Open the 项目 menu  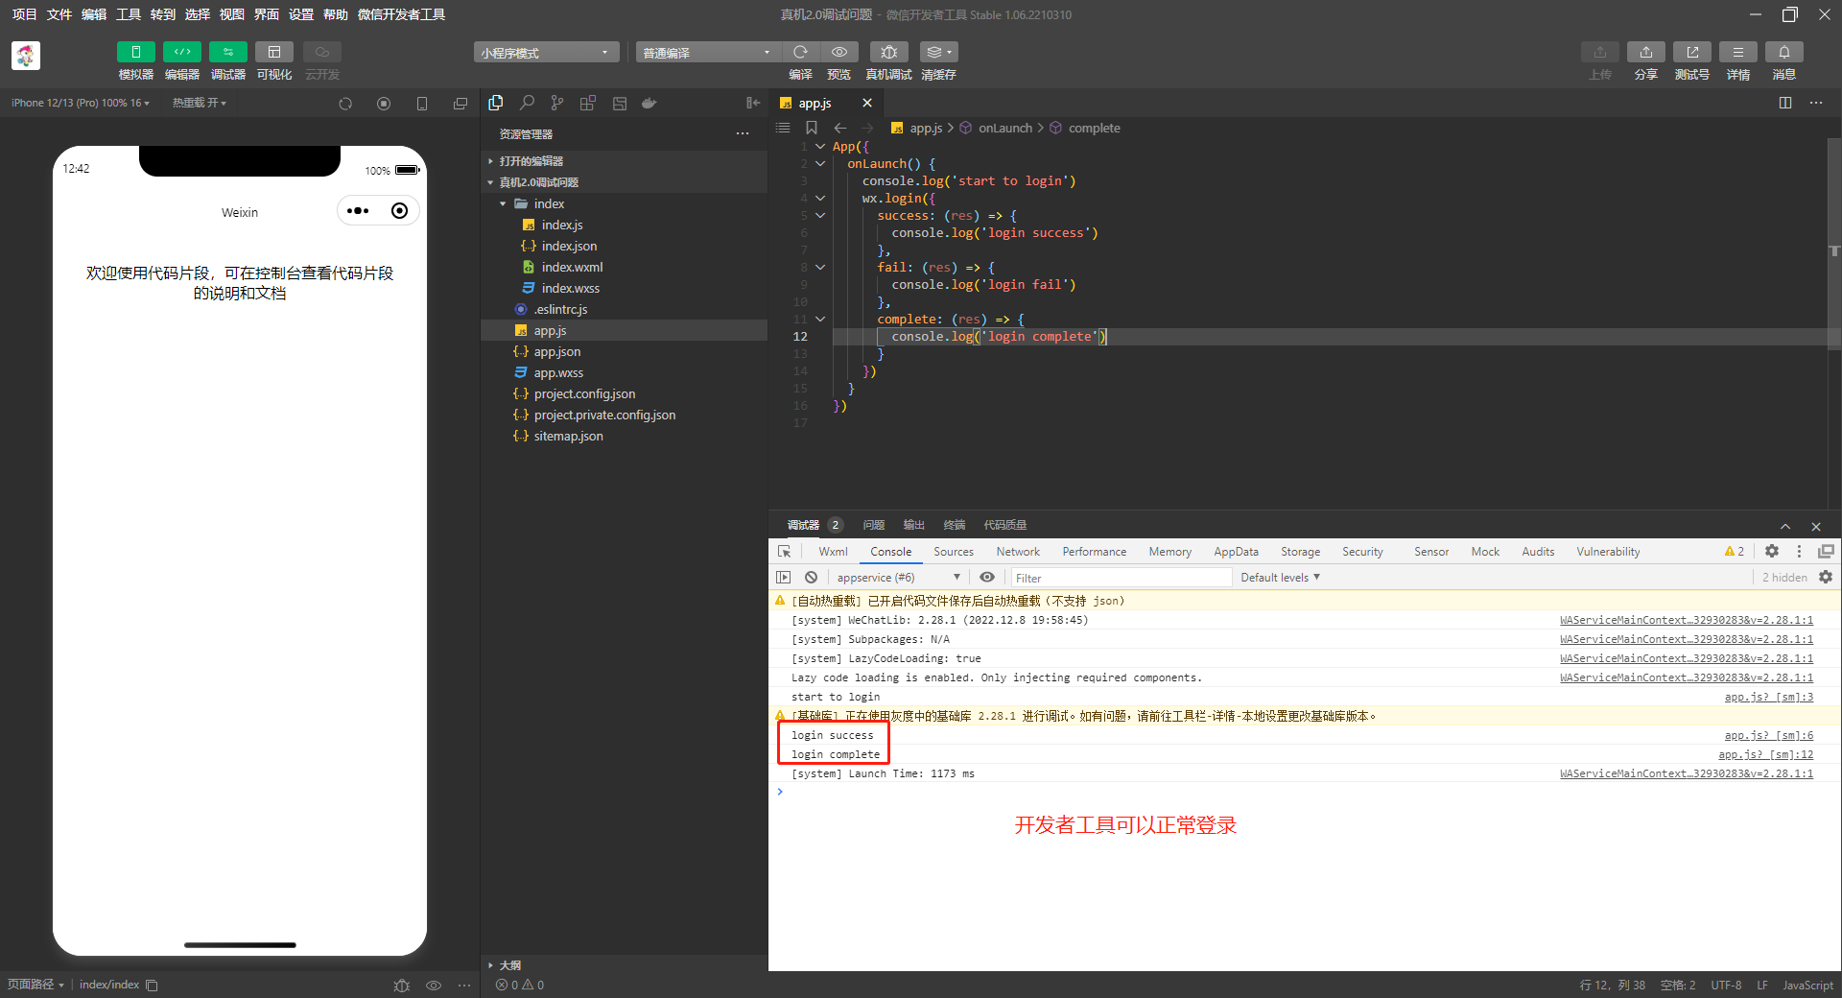(24, 14)
